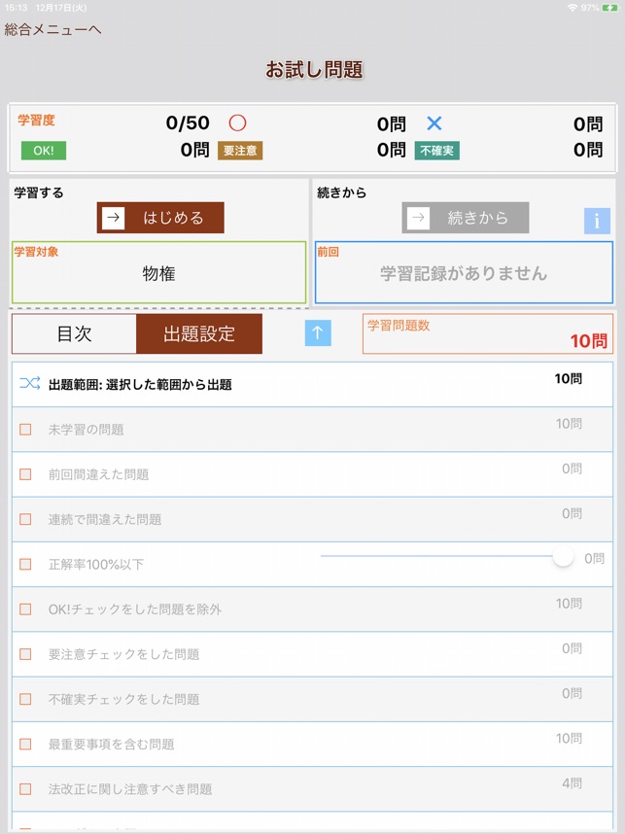Viewport: 625px width, 834px height.
Task: Tap the 学習する heading
Action: [x=38, y=192]
